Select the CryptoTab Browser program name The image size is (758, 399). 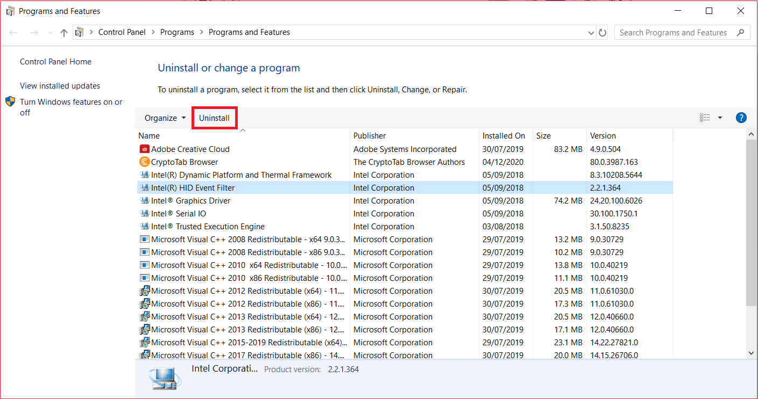[x=185, y=162]
